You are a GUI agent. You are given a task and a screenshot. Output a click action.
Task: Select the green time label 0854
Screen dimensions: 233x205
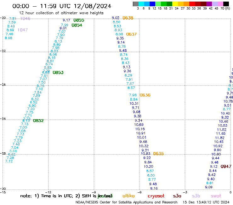[x=77, y=25]
